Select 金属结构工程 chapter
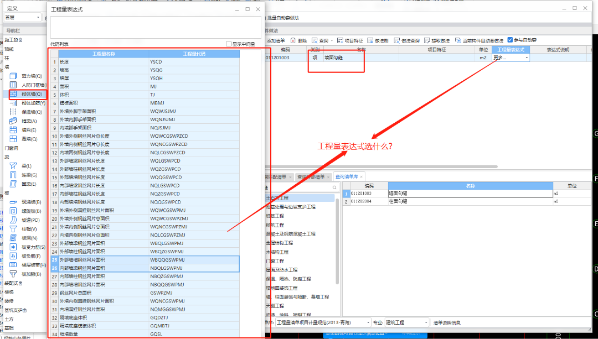 coord(280,243)
